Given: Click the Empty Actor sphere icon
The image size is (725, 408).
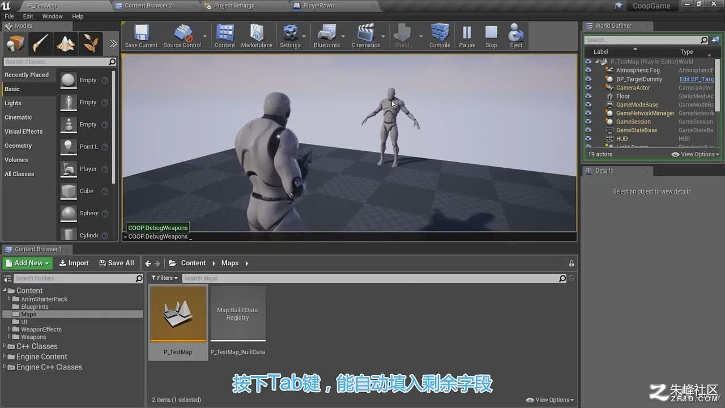Looking at the screenshot, I should click(x=69, y=80).
